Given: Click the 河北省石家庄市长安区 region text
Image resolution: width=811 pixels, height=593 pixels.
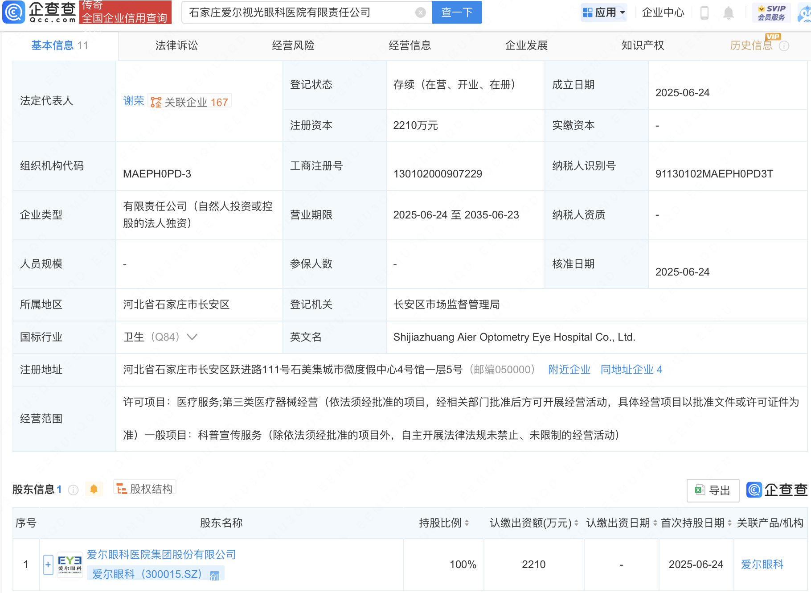Looking at the screenshot, I should click(176, 305).
